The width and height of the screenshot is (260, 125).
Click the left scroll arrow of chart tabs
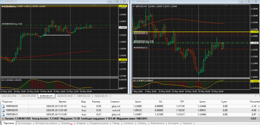(255, 96)
